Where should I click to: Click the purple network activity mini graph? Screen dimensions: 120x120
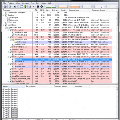[x=99, y=7]
